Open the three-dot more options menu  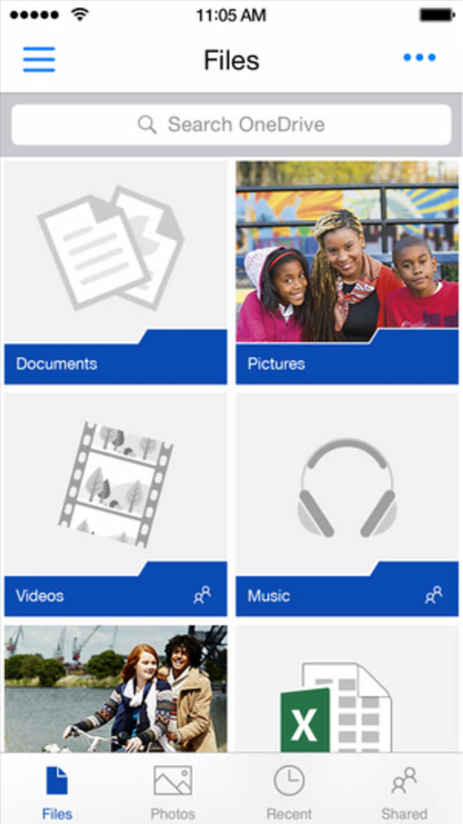[x=419, y=57]
